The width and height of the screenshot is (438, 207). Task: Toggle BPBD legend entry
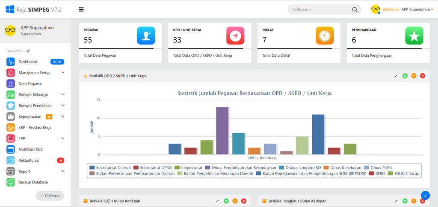tap(376, 173)
